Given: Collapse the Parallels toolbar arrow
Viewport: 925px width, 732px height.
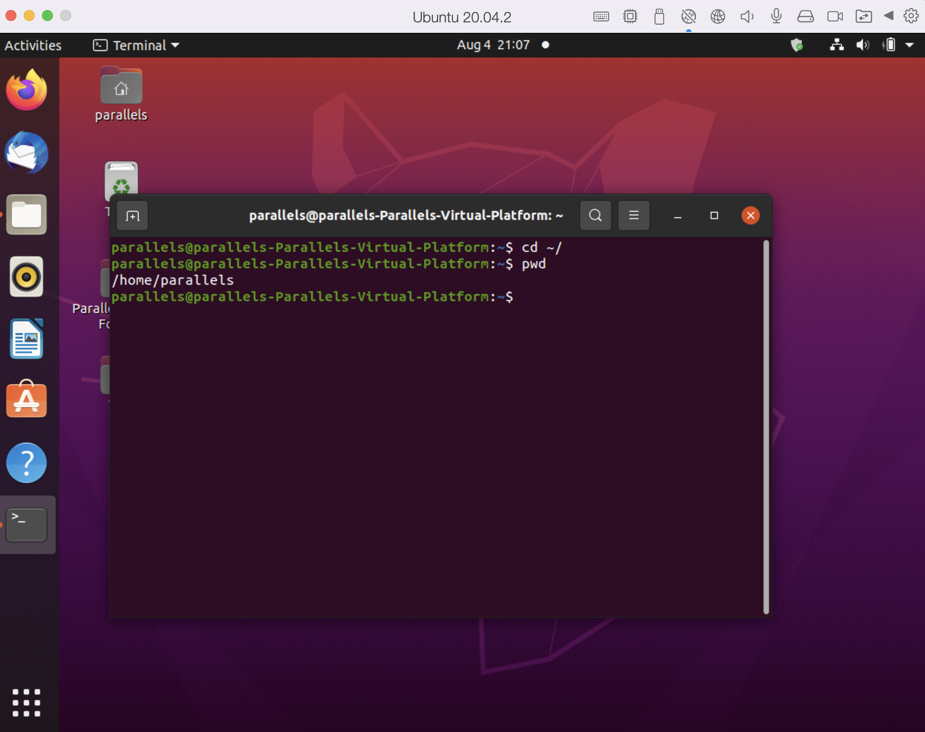Looking at the screenshot, I should tap(889, 16).
